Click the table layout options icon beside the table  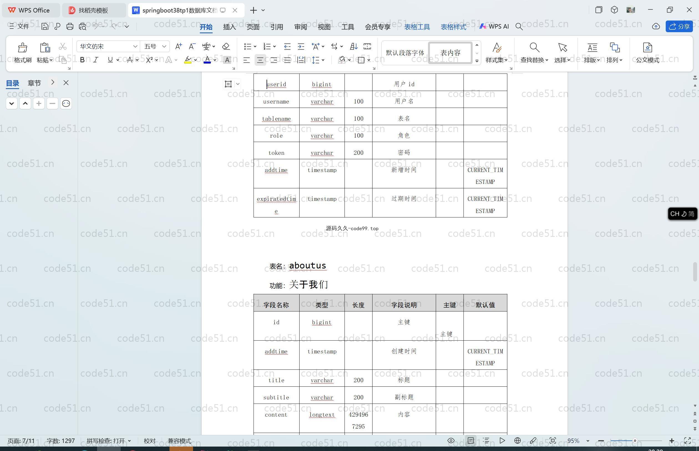click(228, 84)
